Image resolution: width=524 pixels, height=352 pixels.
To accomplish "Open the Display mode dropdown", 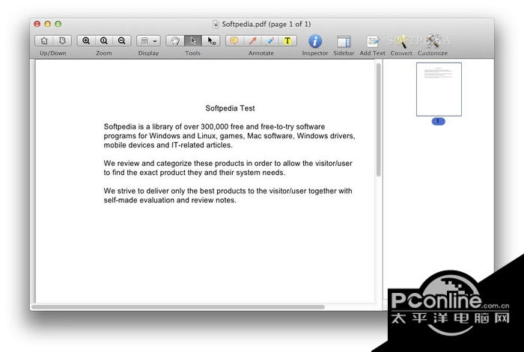I will pos(148,40).
